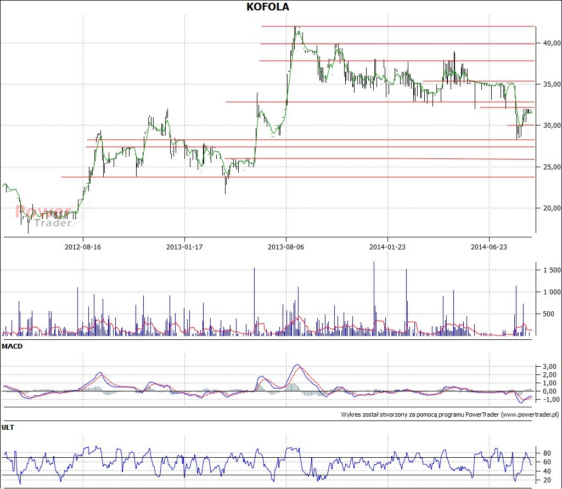Click the ULT indicator label

(8, 428)
